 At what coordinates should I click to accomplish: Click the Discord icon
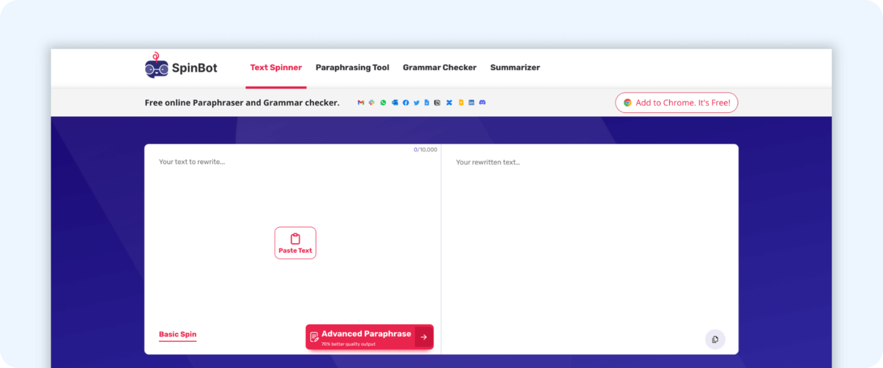click(x=482, y=103)
